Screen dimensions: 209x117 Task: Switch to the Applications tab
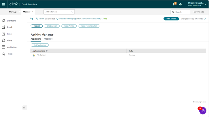(x=36, y=39)
